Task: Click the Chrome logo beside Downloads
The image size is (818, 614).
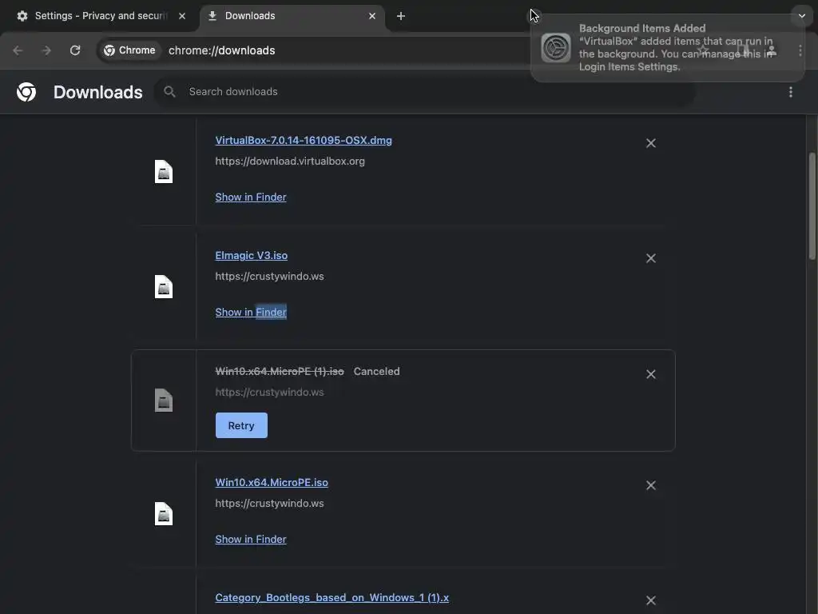Action: (x=26, y=92)
